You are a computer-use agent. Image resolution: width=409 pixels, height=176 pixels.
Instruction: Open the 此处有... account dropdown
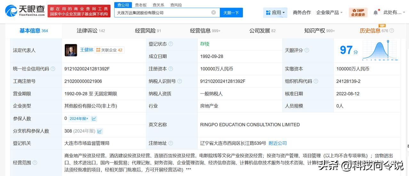[x=395, y=12]
